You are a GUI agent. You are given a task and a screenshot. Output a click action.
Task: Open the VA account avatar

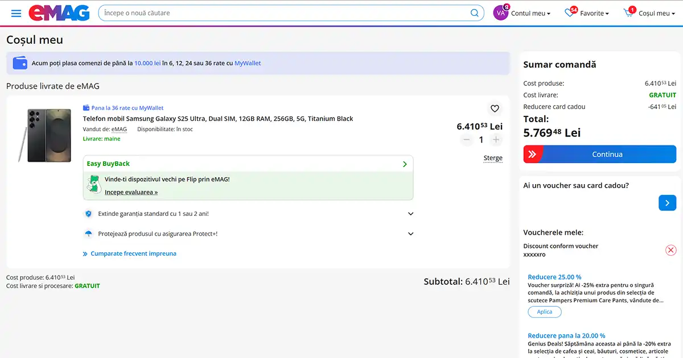[500, 13]
